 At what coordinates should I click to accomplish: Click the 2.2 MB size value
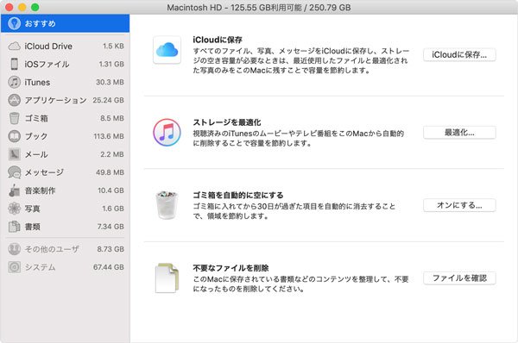click(x=112, y=154)
